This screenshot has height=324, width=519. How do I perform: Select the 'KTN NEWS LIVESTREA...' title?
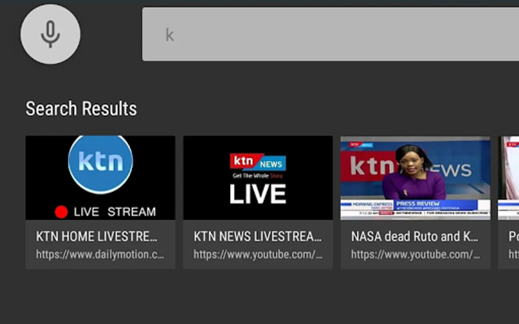(258, 237)
